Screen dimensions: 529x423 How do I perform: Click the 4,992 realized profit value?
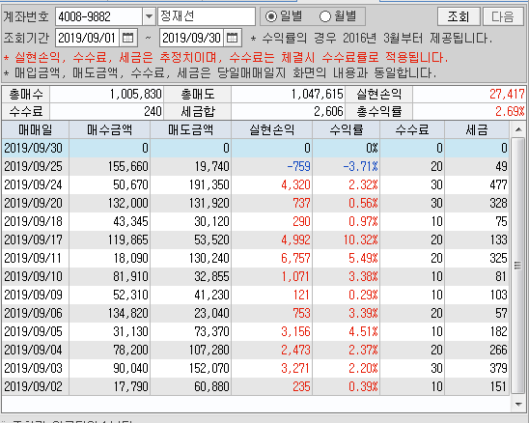tap(295, 240)
